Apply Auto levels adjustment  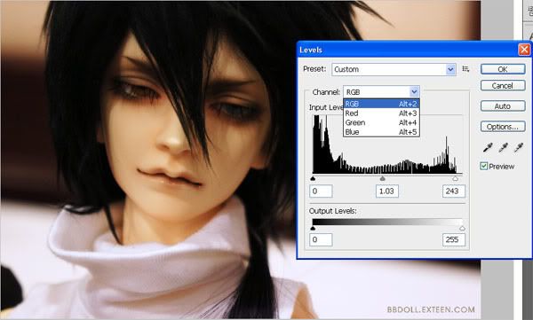click(503, 106)
